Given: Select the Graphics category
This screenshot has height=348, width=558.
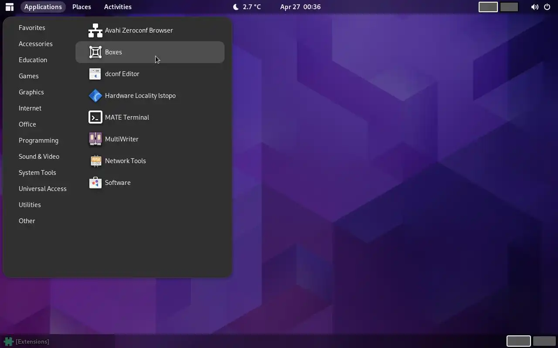Looking at the screenshot, I should pos(31,92).
